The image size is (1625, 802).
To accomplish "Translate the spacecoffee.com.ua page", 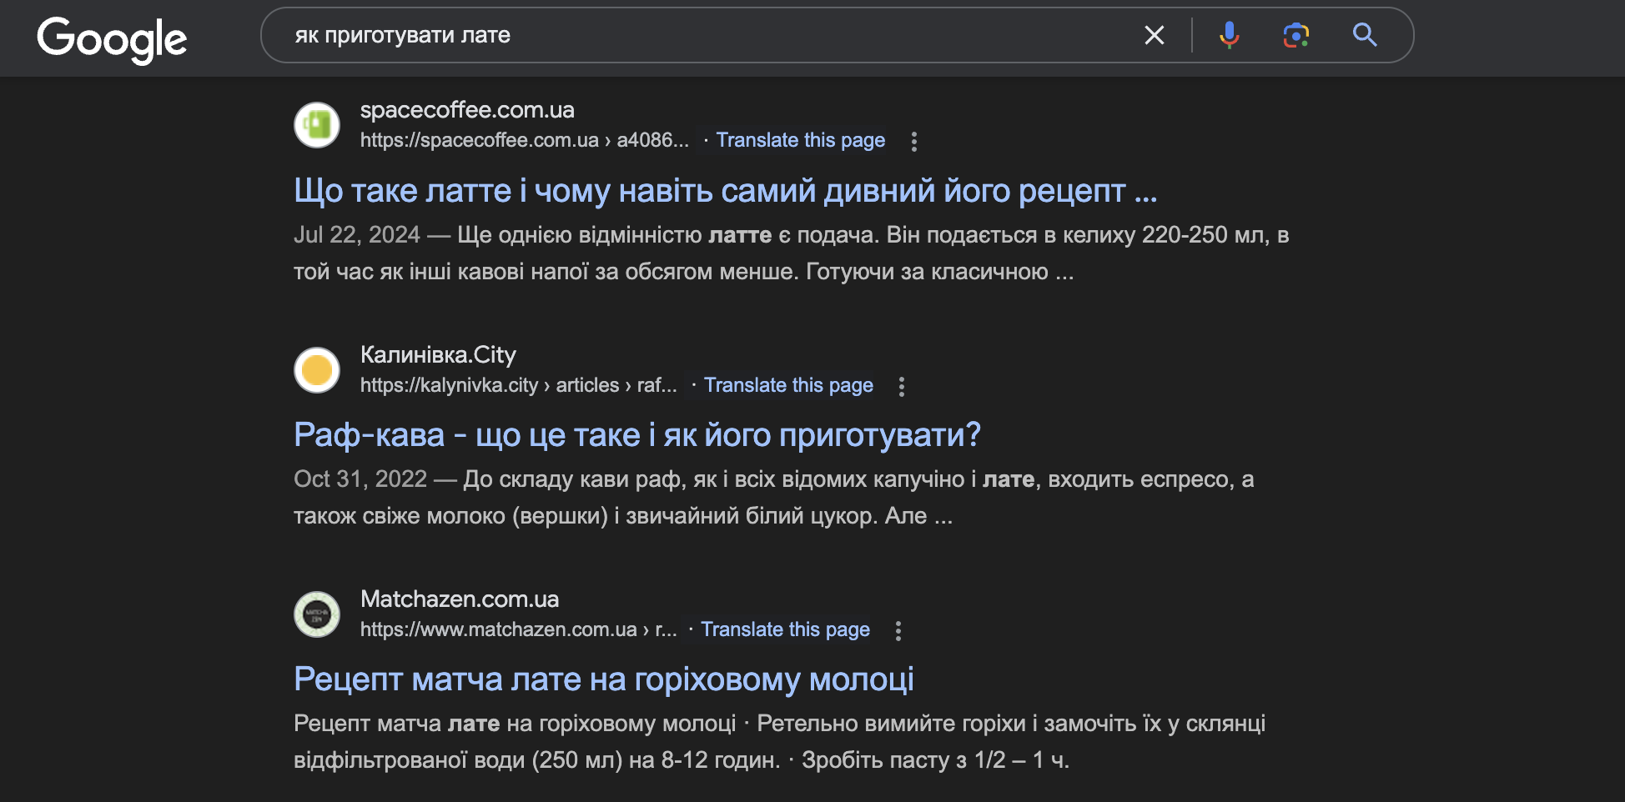I will pyautogui.click(x=800, y=140).
